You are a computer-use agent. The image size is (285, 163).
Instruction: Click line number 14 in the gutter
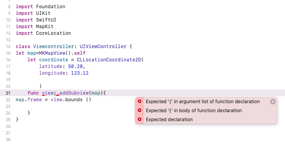[x=9, y=47]
